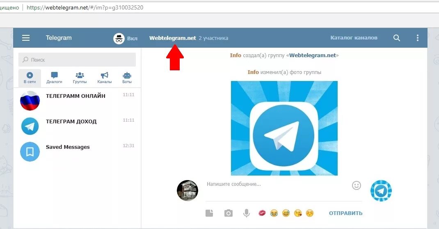Viewport: 439px width, 229px height.
Task: Open the search magnifier in the header
Action: click(x=396, y=38)
